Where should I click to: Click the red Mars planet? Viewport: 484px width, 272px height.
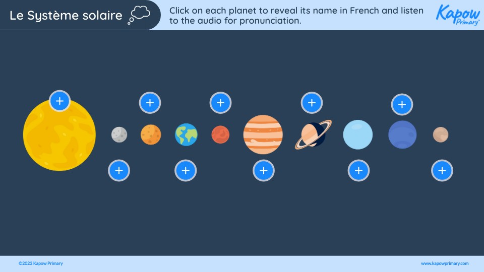coord(220,134)
